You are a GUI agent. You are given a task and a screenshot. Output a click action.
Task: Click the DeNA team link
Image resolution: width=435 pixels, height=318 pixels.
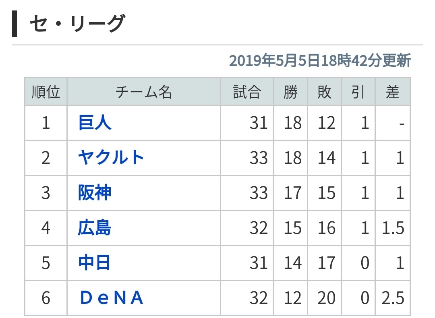(111, 298)
